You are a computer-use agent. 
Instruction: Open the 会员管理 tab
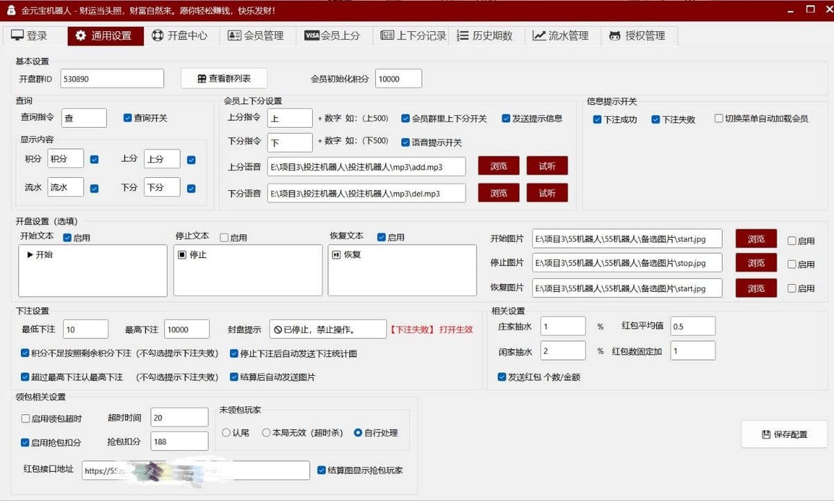coord(258,35)
